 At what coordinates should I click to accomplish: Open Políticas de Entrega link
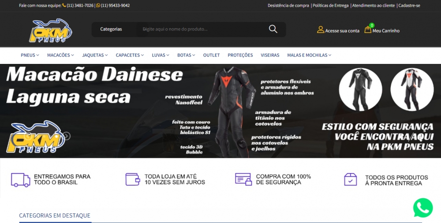pos(330,5)
